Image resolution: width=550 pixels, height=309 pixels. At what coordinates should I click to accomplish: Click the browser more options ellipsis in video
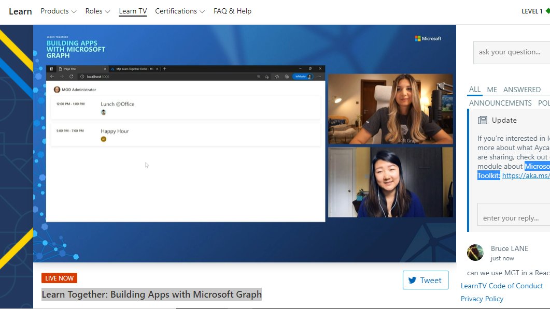click(x=319, y=77)
